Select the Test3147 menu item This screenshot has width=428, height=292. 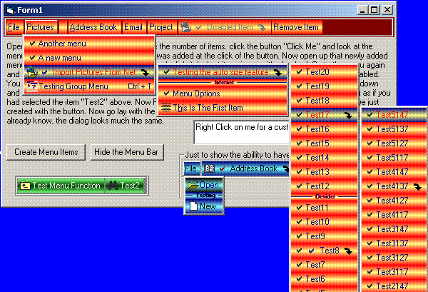(394, 228)
